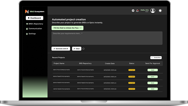
Task: Open settings via the header gear icon
Action: [x=133, y=11]
